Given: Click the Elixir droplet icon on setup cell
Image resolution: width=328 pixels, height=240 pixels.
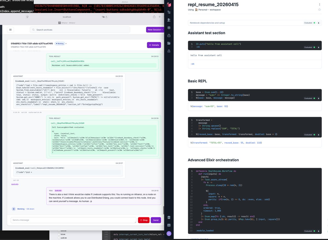Looking at the screenshot, I should pyautogui.click(x=319, y=23).
